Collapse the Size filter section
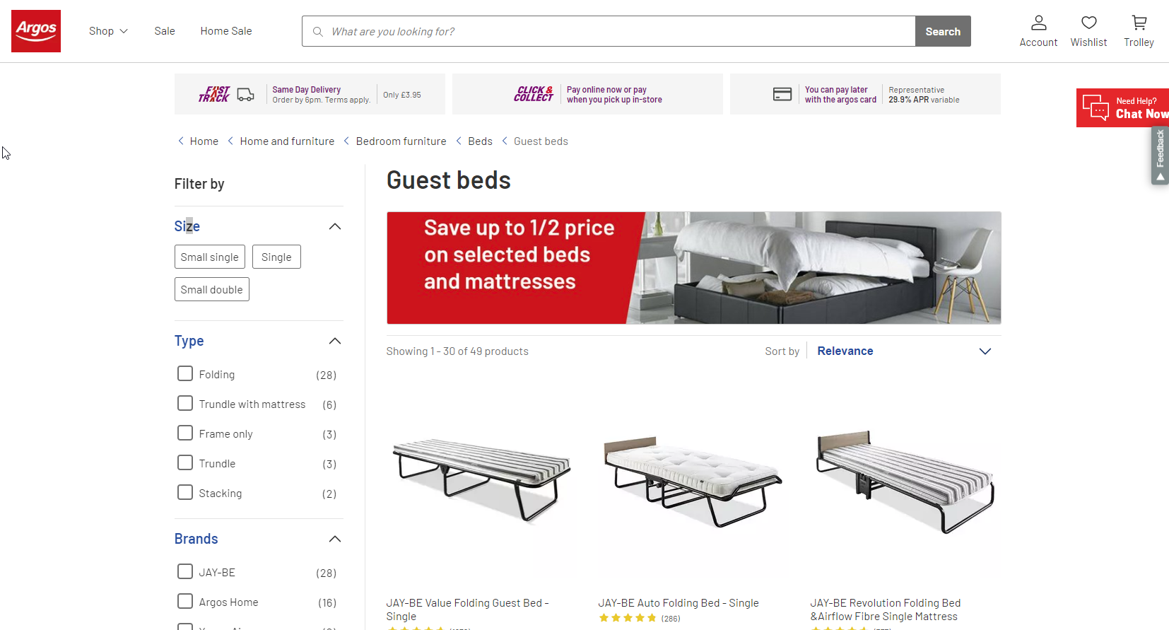1169x630 pixels. tap(335, 226)
